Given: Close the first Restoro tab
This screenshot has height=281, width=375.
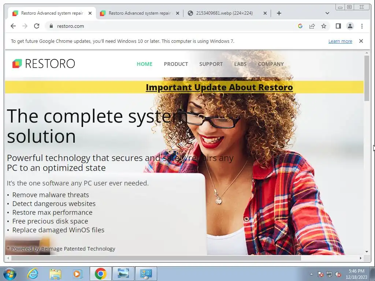Looking at the screenshot, I should coord(90,13).
